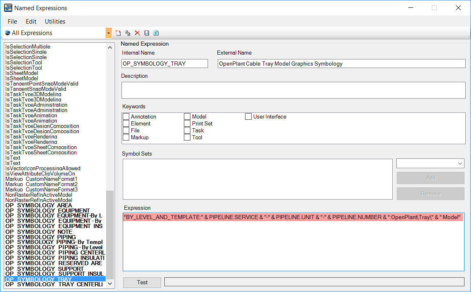This screenshot has width=471, height=292.
Task: Click the Symbol Sets list box
Action: 257,179
